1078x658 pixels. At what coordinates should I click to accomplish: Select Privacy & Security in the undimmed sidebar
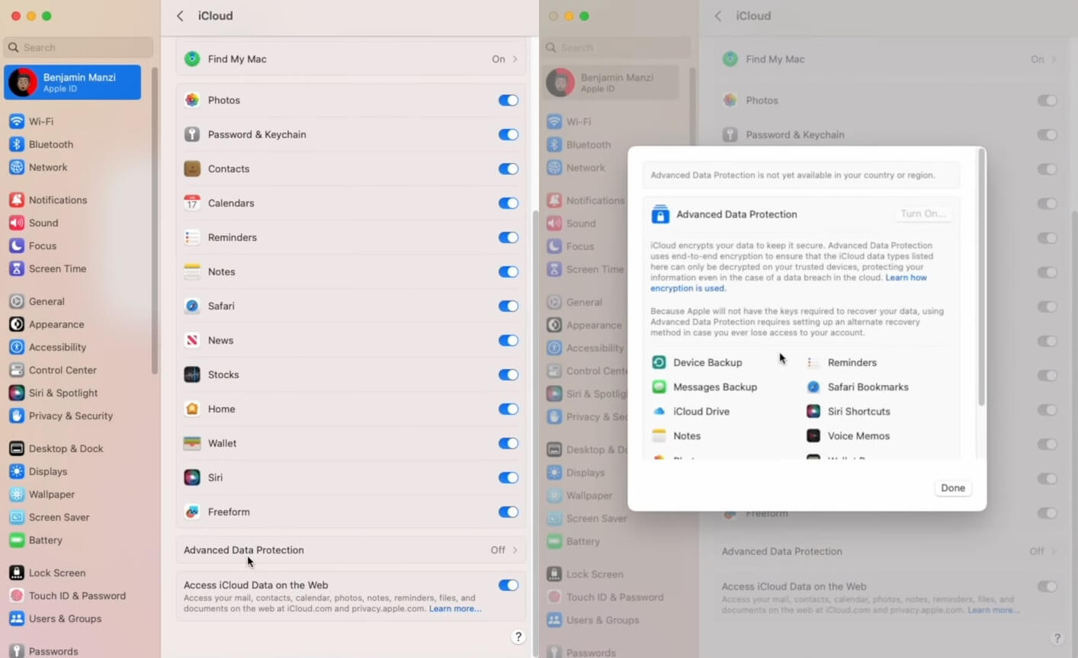(70, 416)
